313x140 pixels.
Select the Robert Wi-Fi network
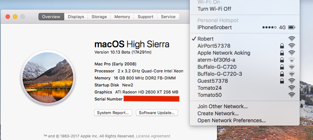(x=244, y=39)
